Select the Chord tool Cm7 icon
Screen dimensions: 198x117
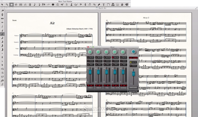tap(76, 5)
